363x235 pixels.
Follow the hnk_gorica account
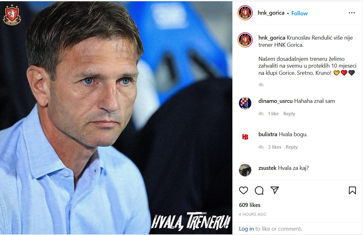click(299, 13)
